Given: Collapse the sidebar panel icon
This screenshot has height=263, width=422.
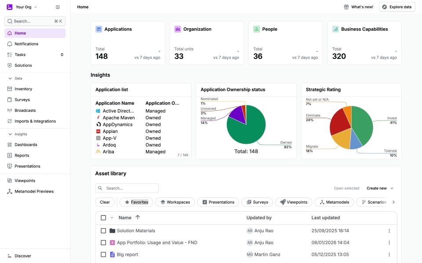Looking at the screenshot, I should [58, 7].
